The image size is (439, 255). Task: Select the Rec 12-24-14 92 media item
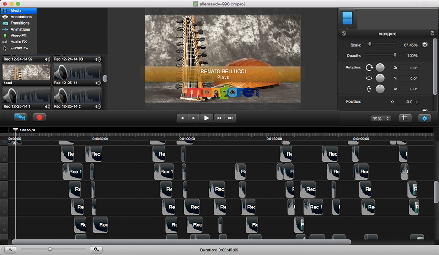point(27,59)
